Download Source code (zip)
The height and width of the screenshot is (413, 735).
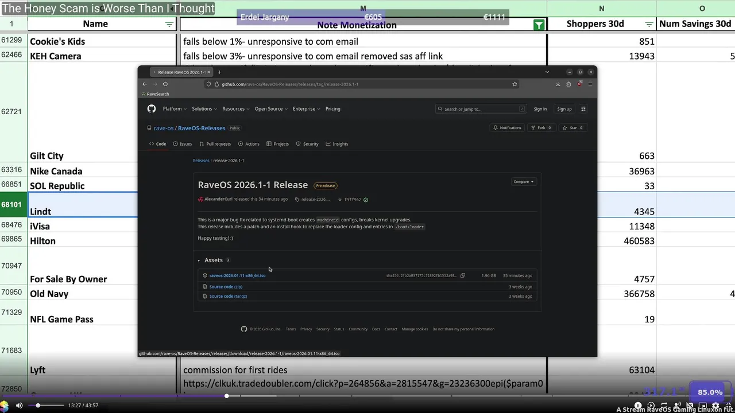pyautogui.click(x=226, y=287)
